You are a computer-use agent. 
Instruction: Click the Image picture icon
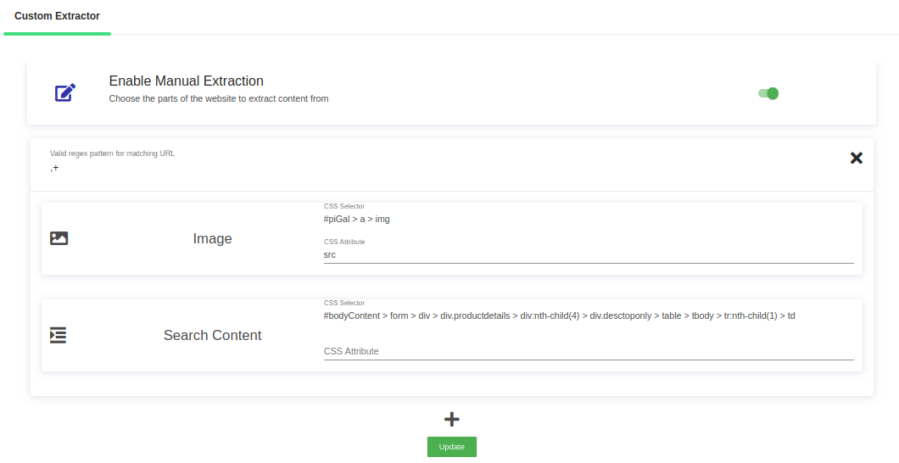coord(59,238)
